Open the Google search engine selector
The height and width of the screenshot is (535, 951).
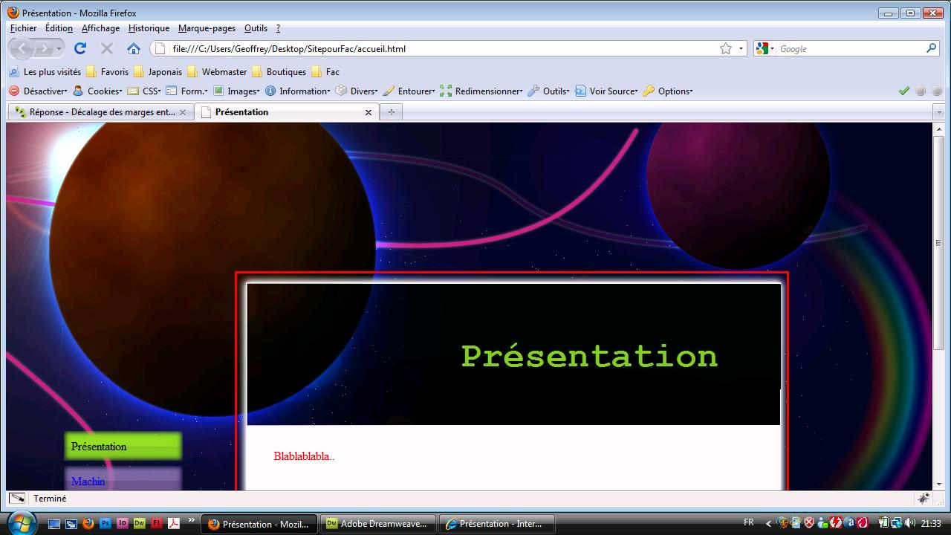[x=765, y=48]
